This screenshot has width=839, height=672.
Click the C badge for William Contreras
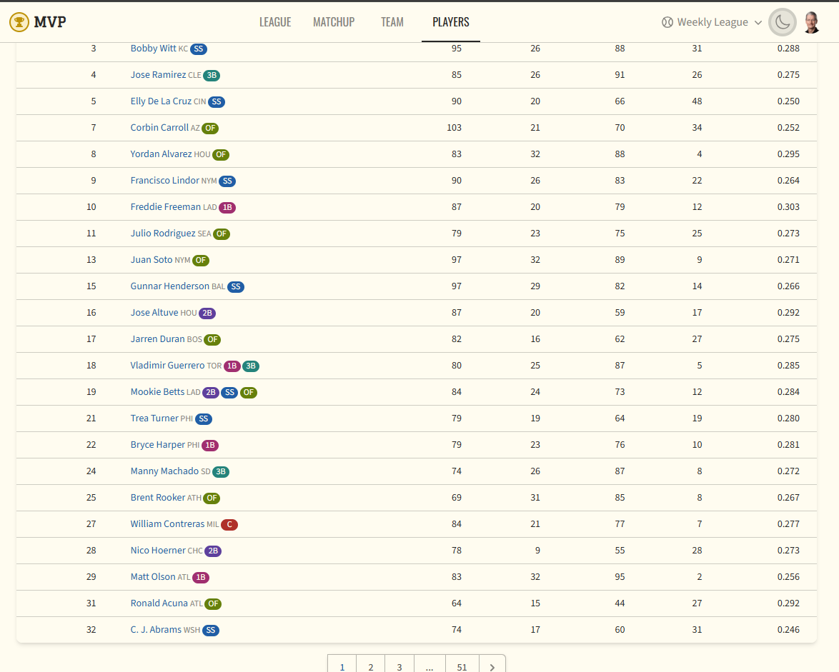pos(229,525)
